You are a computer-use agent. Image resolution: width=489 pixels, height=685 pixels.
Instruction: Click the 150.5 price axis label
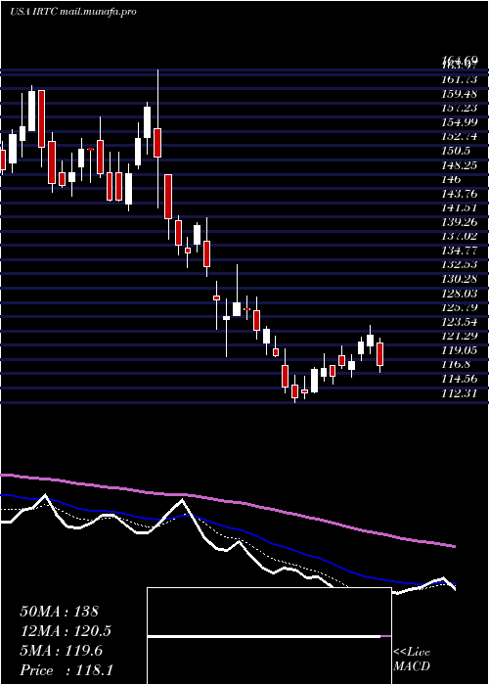(456, 151)
